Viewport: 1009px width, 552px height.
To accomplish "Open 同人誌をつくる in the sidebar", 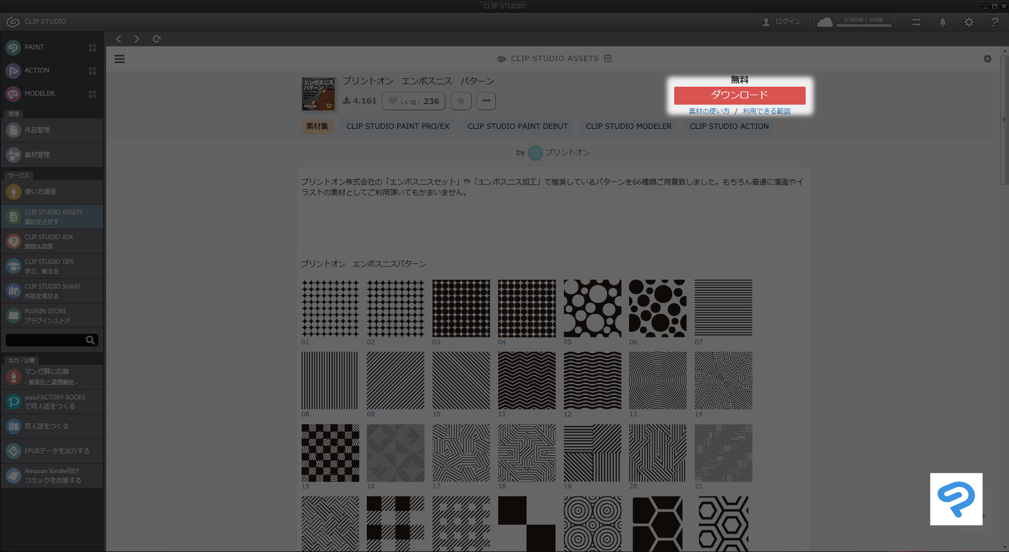I will (52, 426).
